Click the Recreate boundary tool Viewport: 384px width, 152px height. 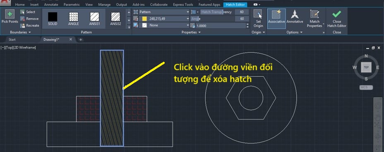pos(30,26)
